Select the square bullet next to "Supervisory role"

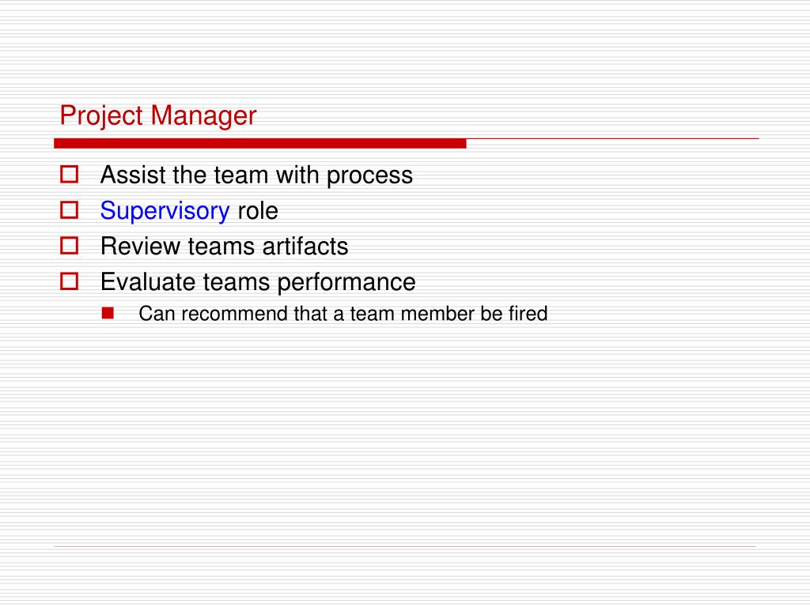70,210
